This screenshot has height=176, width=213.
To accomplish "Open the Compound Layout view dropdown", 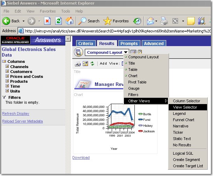I will [x=107, y=52].
